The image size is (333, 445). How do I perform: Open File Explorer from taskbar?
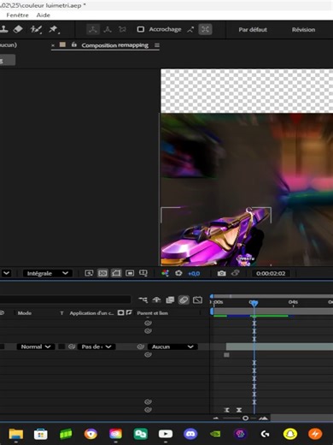[16, 434]
